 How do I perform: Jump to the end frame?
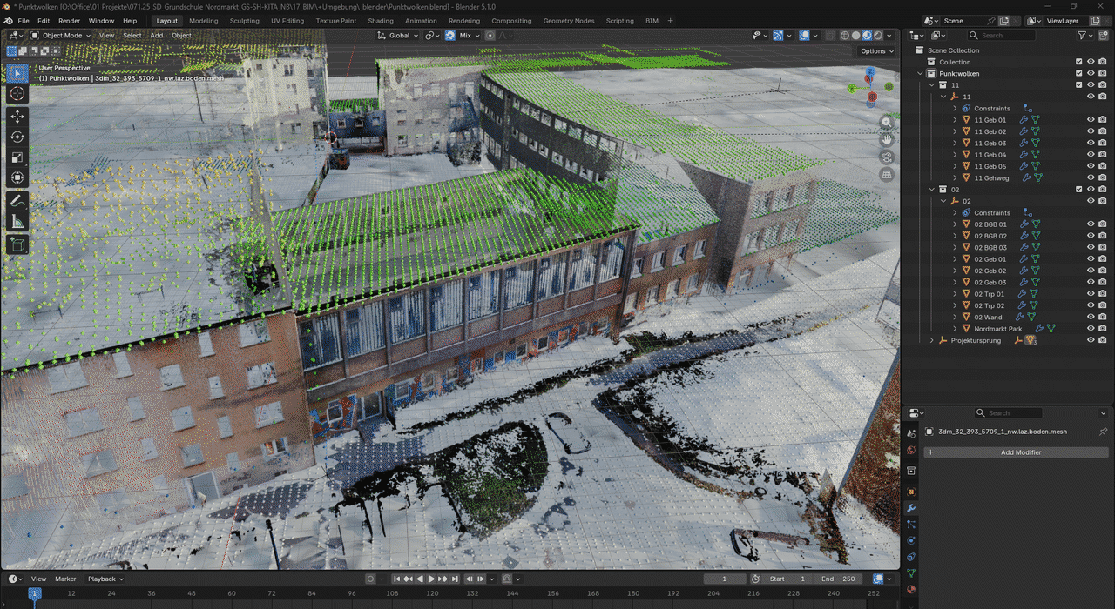(x=455, y=579)
